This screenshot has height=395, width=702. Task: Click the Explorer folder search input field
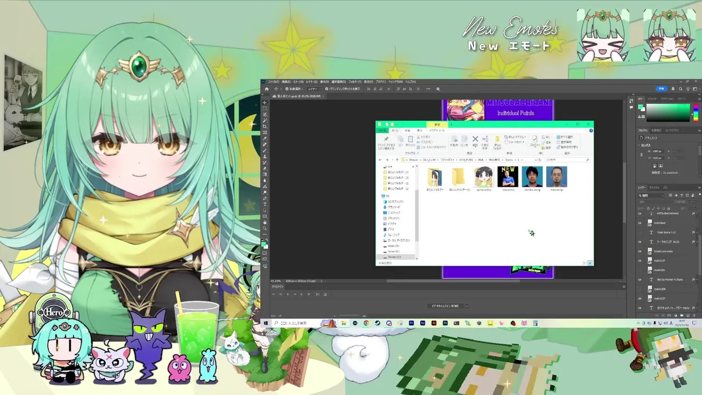click(x=567, y=160)
